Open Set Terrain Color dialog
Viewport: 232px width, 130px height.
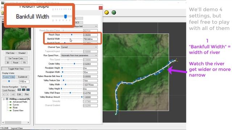point(16,58)
